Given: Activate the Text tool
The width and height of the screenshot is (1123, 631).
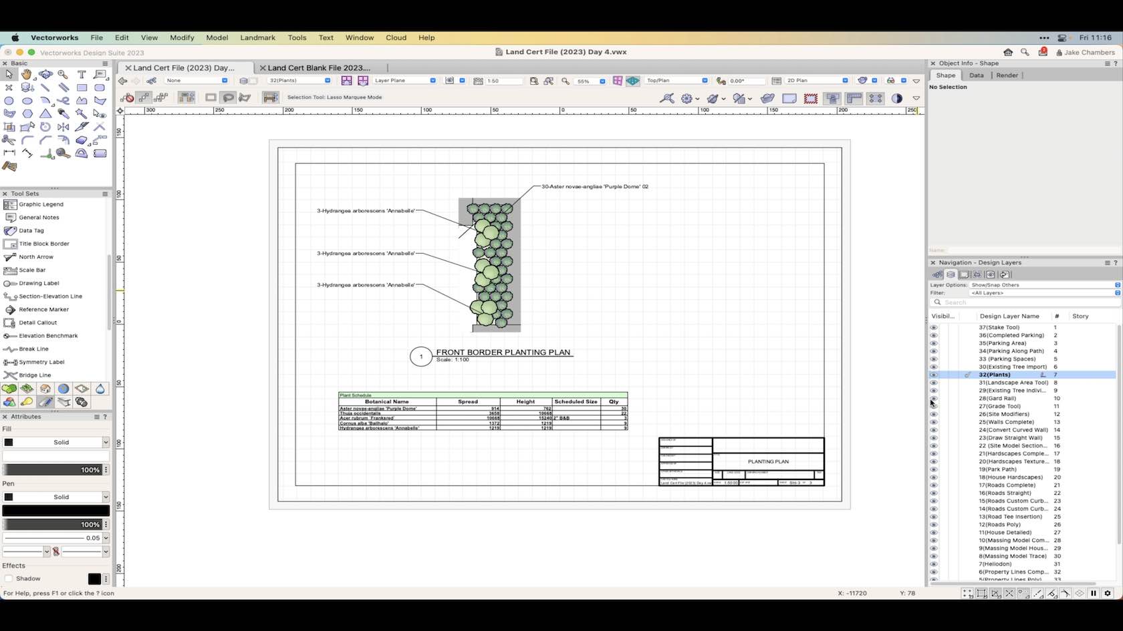Looking at the screenshot, I should (82, 73).
